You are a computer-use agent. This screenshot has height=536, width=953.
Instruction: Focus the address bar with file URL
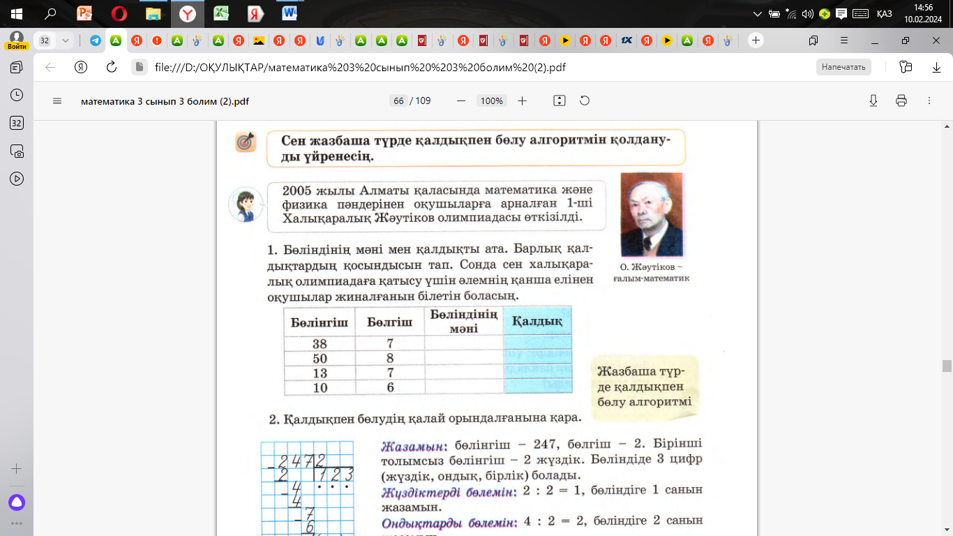360,67
